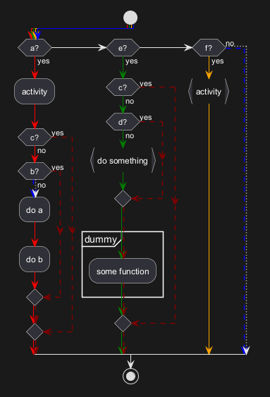The image size is (270, 397).
Task: Click the 'yes' label under f?
Action: coord(218,61)
